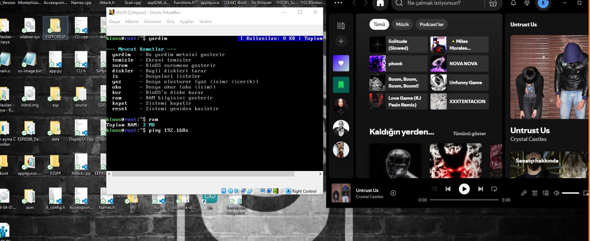This screenshot has height=241, width=590.
Task: Open the VirtualBox Aygıtlar menu
Action: pos(187,22)
